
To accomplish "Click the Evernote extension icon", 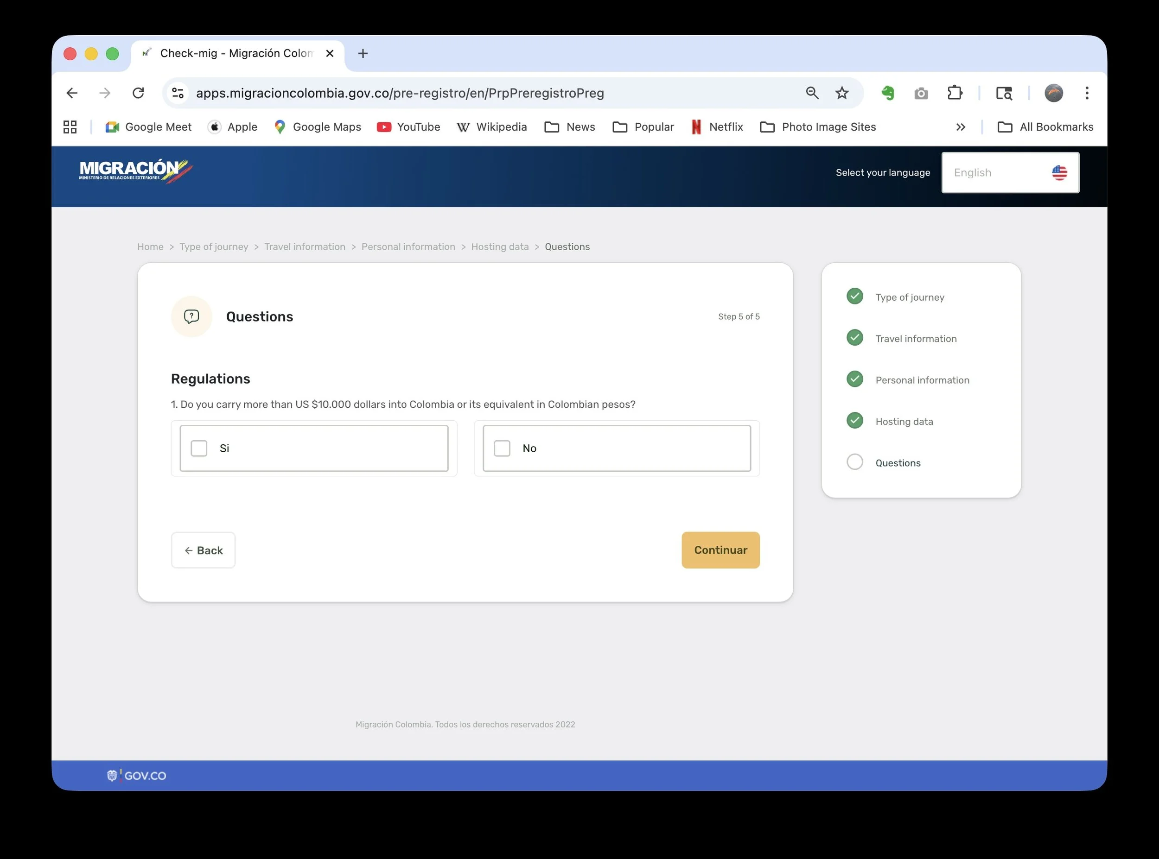I will tap(888, 93).
